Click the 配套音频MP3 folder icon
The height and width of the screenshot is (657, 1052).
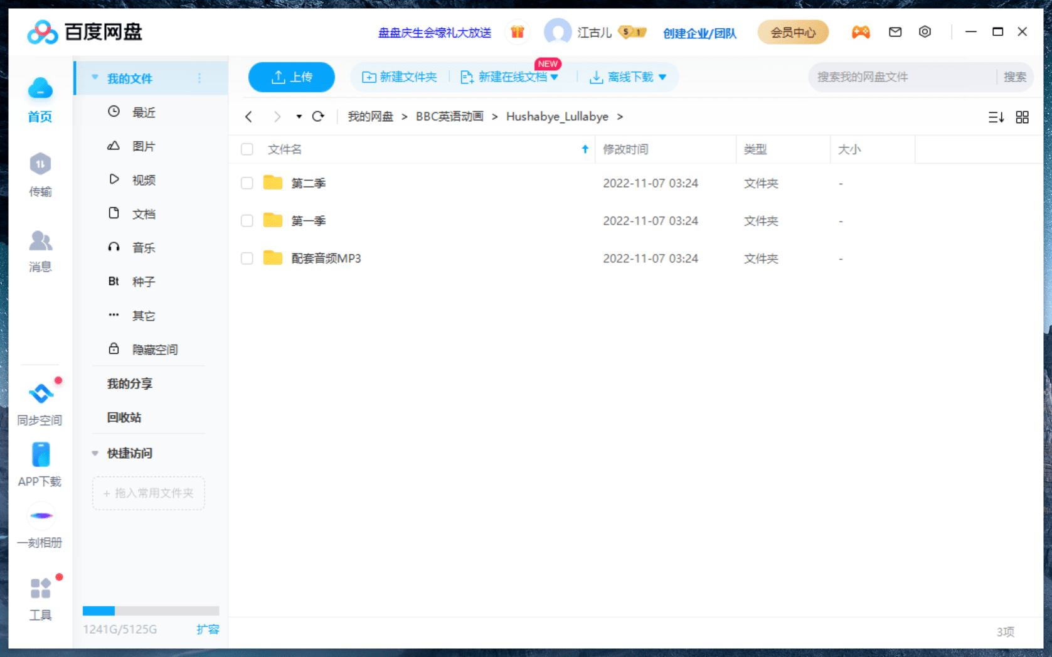pos(273,258)
